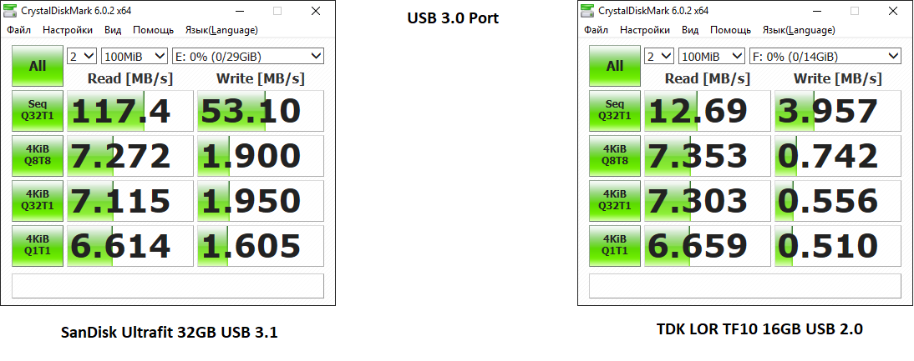Image resolution: width=914 pixels, height=361 pixels.
Task: Open Язык(Language) menu in TDK window
Action: tap(799, 30)
